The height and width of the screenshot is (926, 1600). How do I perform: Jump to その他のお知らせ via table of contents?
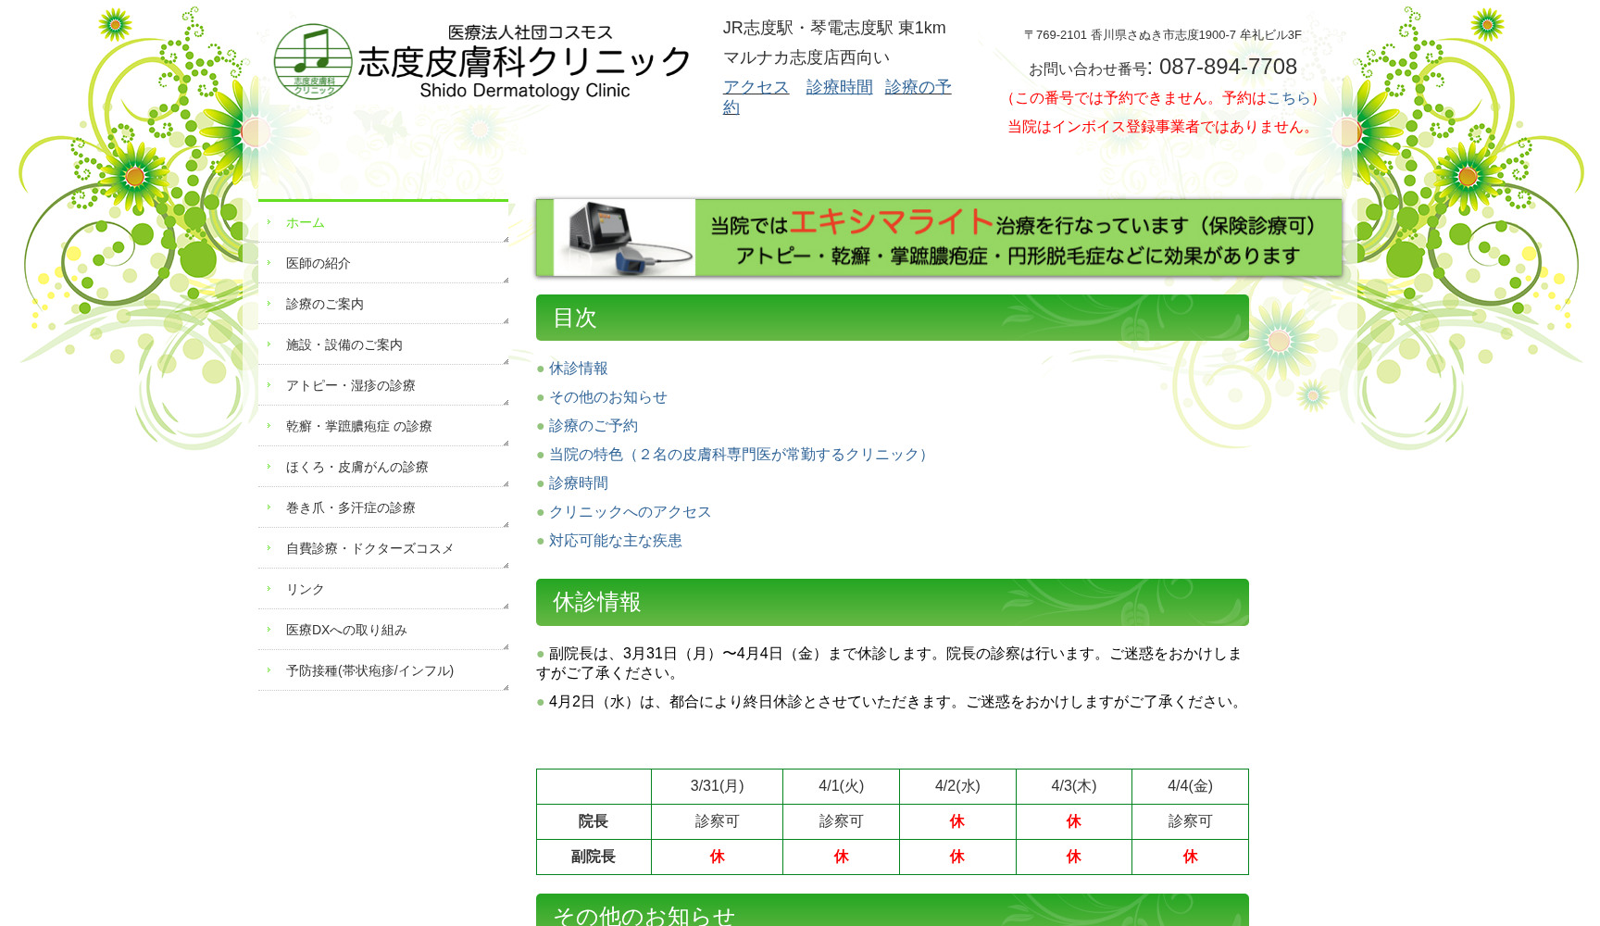(607, 397)
